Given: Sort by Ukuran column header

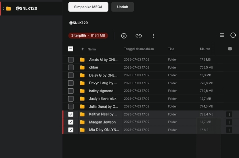Looking at the screenshot, I should tap(205, 49).
